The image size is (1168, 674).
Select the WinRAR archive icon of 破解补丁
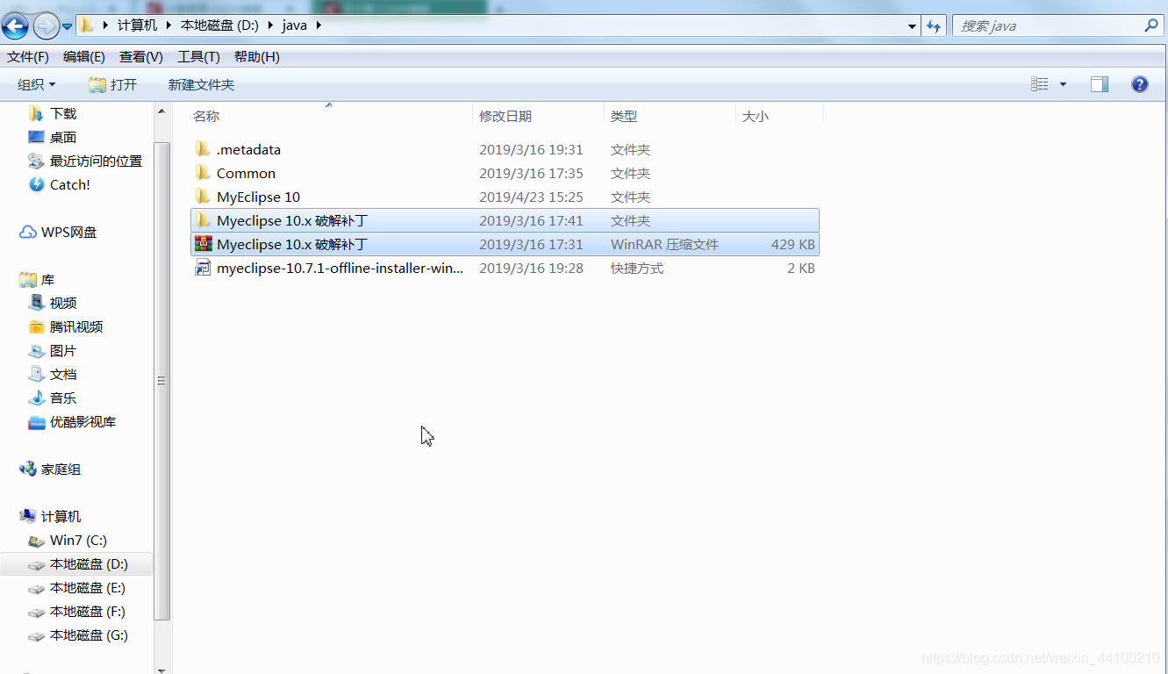click(203, 244)
